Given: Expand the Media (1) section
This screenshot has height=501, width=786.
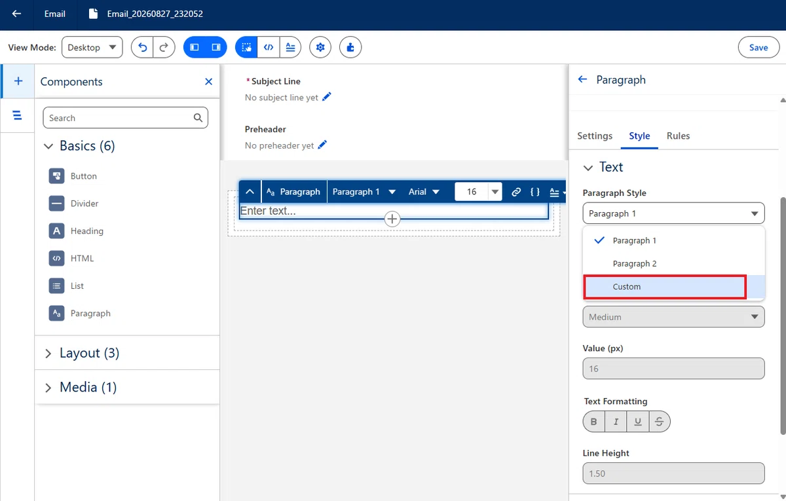Looking at the screenshot, I should pyautogui.click(x=48, y=387).
